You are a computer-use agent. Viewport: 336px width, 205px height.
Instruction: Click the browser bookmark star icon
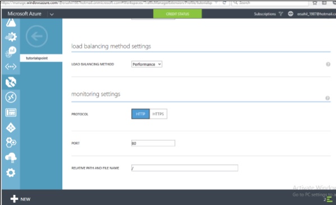[315, 3]
